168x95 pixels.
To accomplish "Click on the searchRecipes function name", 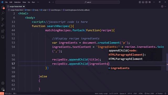I will [x=58, y=26].
